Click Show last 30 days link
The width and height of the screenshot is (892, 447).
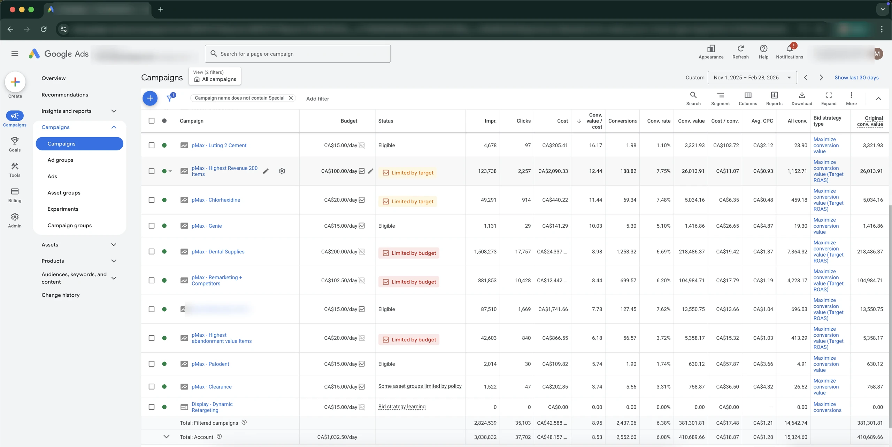click(x=856, y=78)
